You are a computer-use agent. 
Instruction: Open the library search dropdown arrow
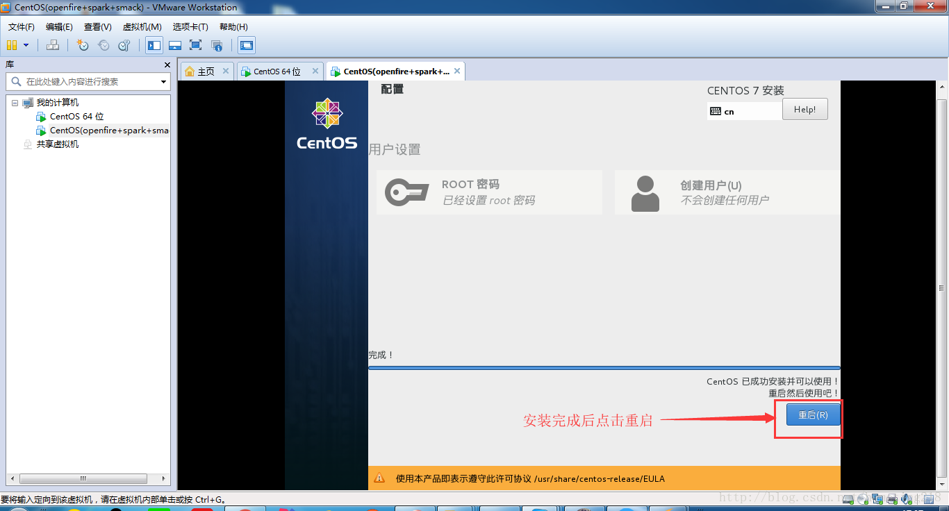pos(164,82)
